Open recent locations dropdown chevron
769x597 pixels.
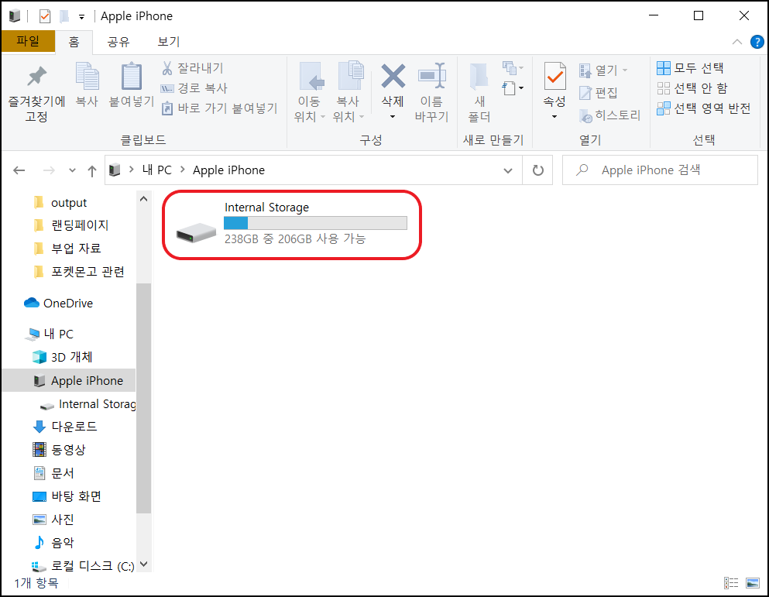[x=72, y=170]
